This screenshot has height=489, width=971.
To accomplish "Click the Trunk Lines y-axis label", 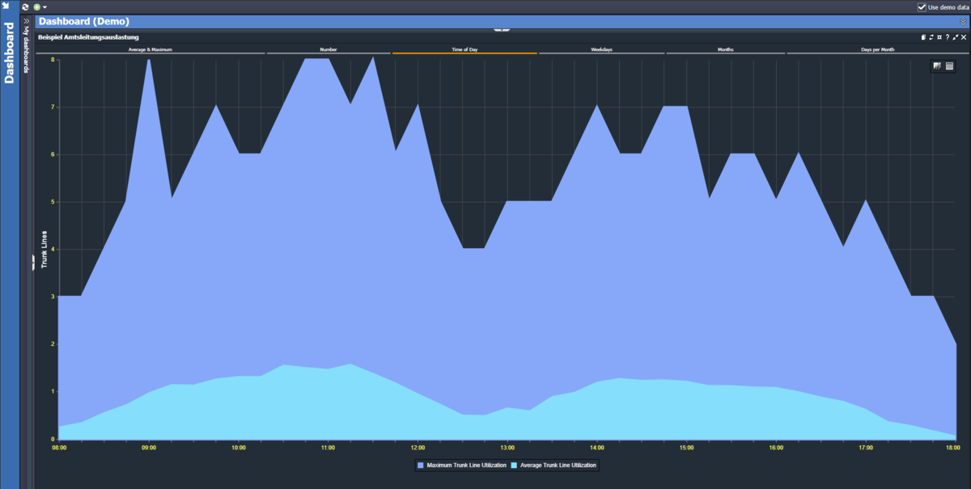I will tap(45, 250).
